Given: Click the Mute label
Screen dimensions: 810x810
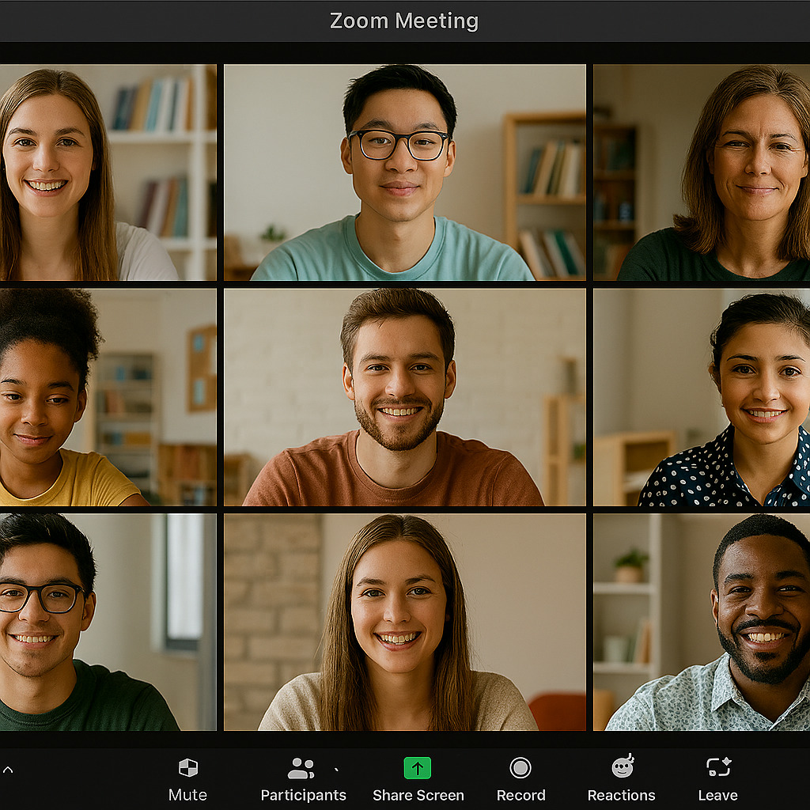Looking at the screenshot, I should click(x=187, y=795).
